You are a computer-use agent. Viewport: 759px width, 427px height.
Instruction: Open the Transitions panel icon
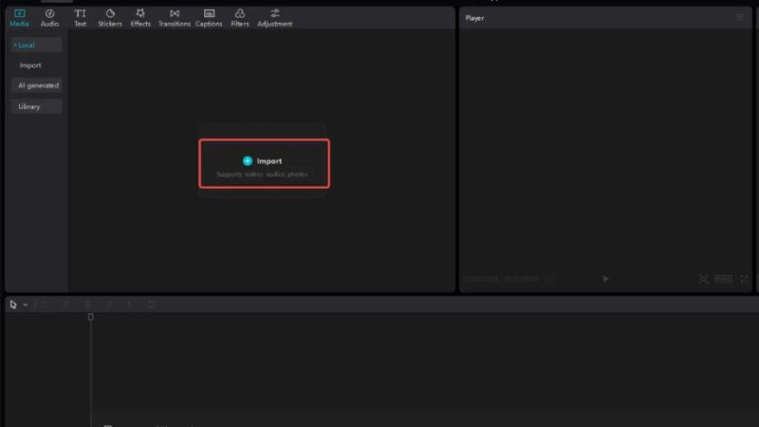(175, 13)
